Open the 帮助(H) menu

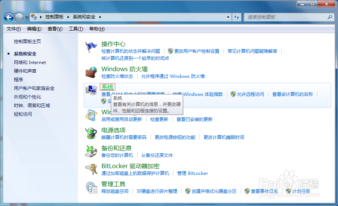(x=97, y=29)
